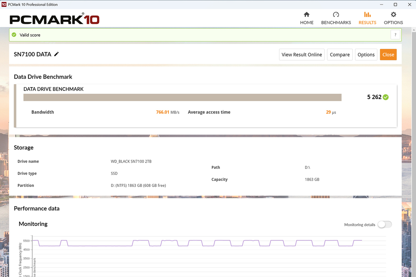This screenshot has height=277, width=416.
Task: Click the Data Drive Benchmark score bar
Action: (182, 97)
